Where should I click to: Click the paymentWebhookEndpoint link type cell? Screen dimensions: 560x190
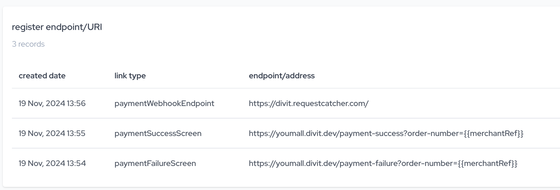(x=164, y=103)
